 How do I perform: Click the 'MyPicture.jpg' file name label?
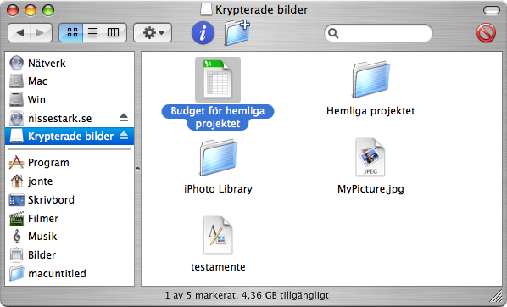point(370,189)
